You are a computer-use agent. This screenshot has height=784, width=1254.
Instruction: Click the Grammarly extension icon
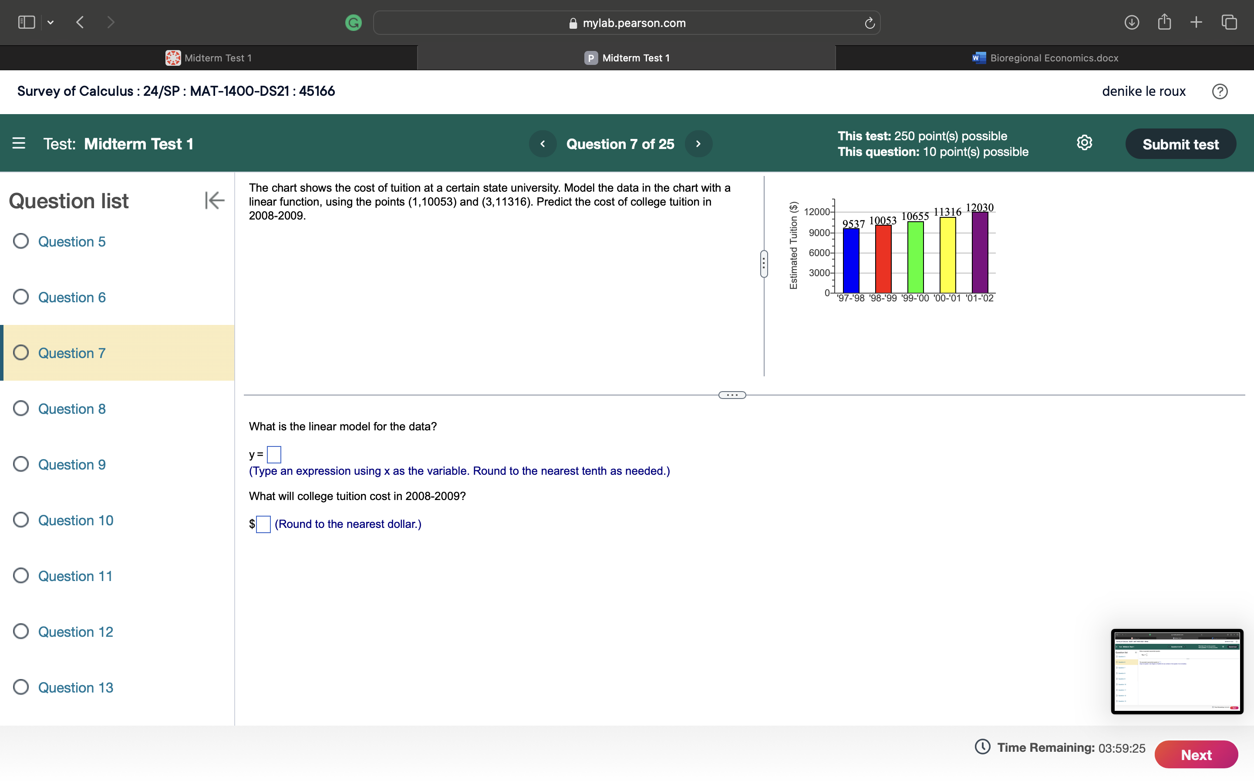[354, 22]
